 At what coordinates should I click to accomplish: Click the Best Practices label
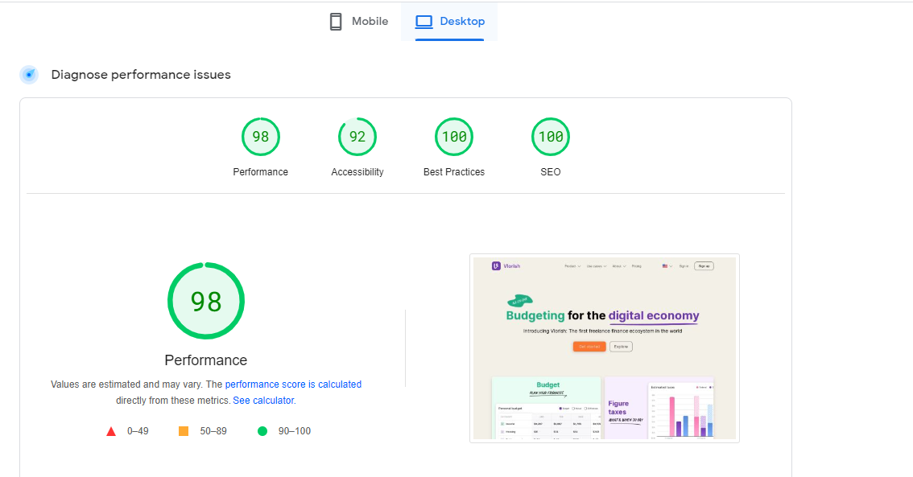coord(453,171)
